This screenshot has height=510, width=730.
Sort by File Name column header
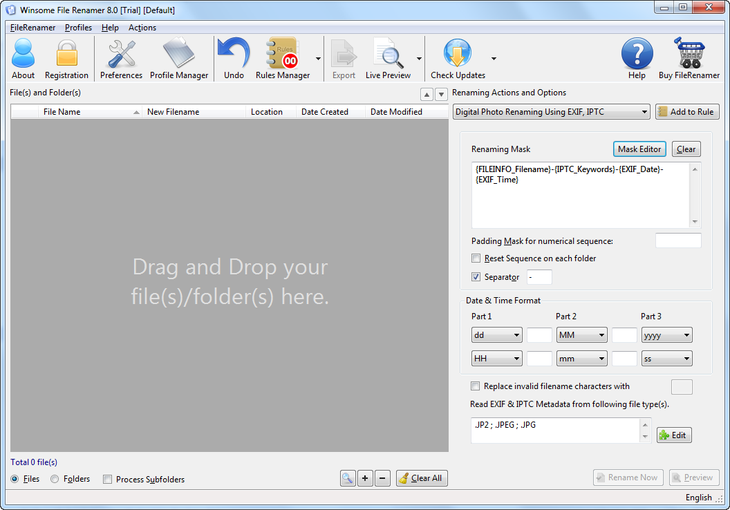[90, 112]
